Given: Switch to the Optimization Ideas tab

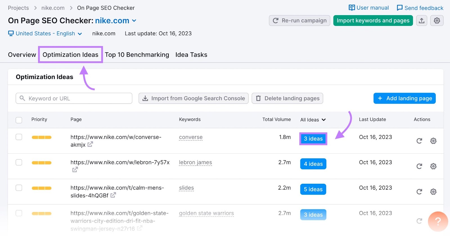Looking at the screenshot, I should (x=70, y=55).
